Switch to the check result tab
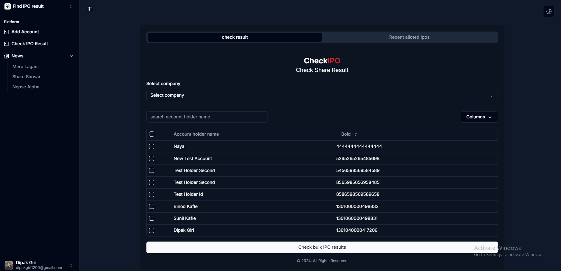Viewport: 561px width, 271px height. pyautogui.click(x=235, y=37)
